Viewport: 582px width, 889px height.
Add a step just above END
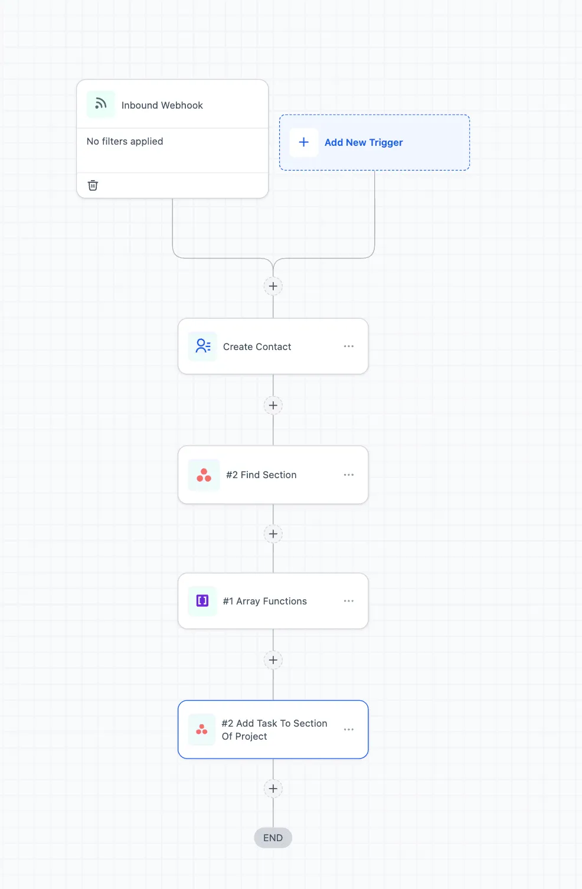click(273, 789)
